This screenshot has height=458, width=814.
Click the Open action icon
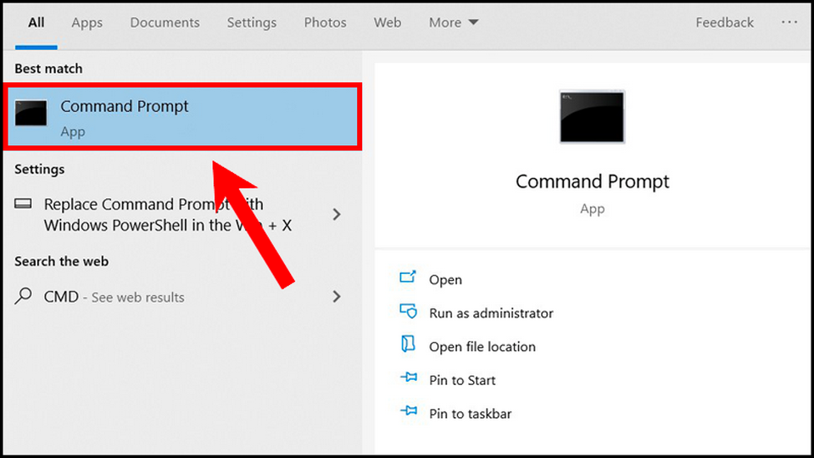click(x=408, y=278)
